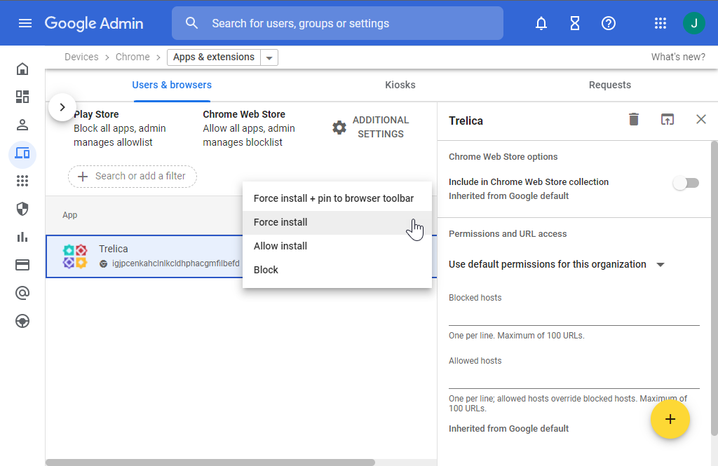Open Dashboard in the sidebar
This screenshot has width=718, height=466.
(x=22, y=97)
